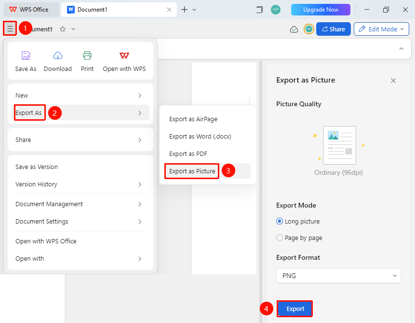Click the Print icon
Viewport: 415px width, 323px height.
point(87,56)
